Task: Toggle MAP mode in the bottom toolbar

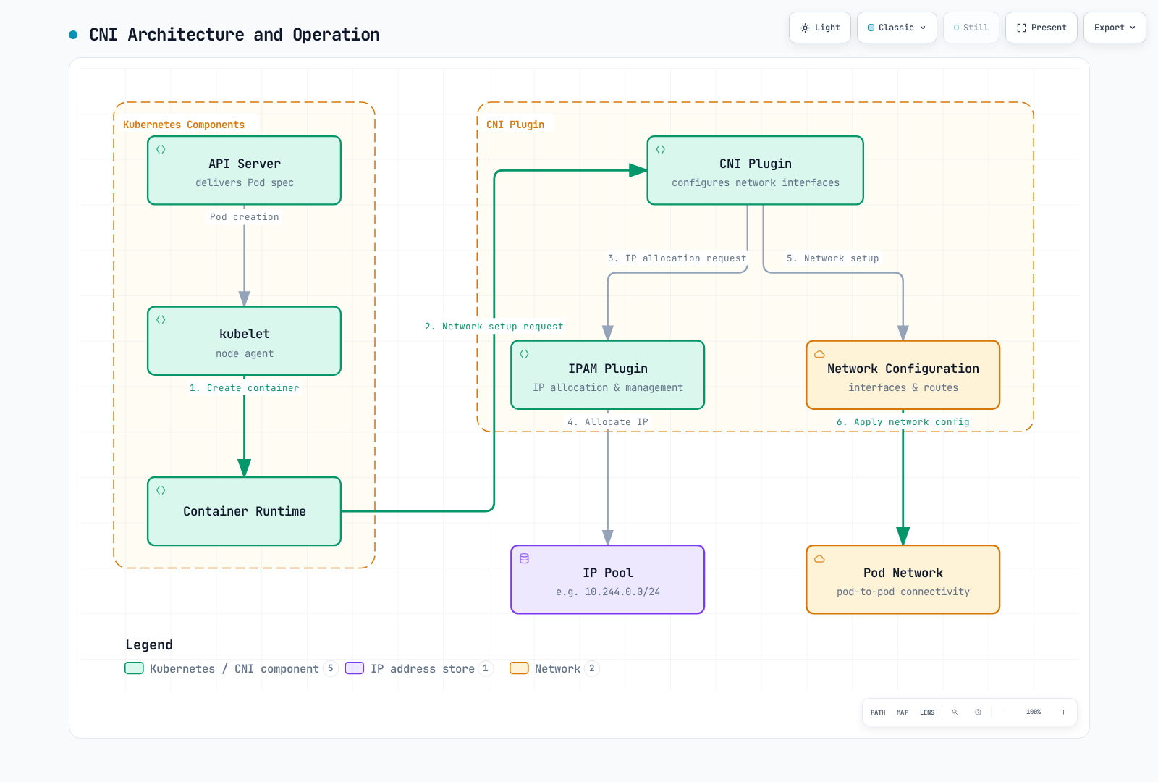Action: click(903, 712)
